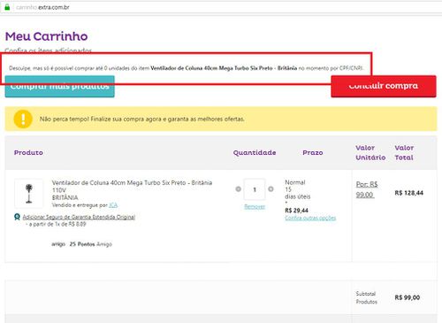442x323 pixels.
Task: Click the BRITÂNIA brand text
Action: [65, 197]
